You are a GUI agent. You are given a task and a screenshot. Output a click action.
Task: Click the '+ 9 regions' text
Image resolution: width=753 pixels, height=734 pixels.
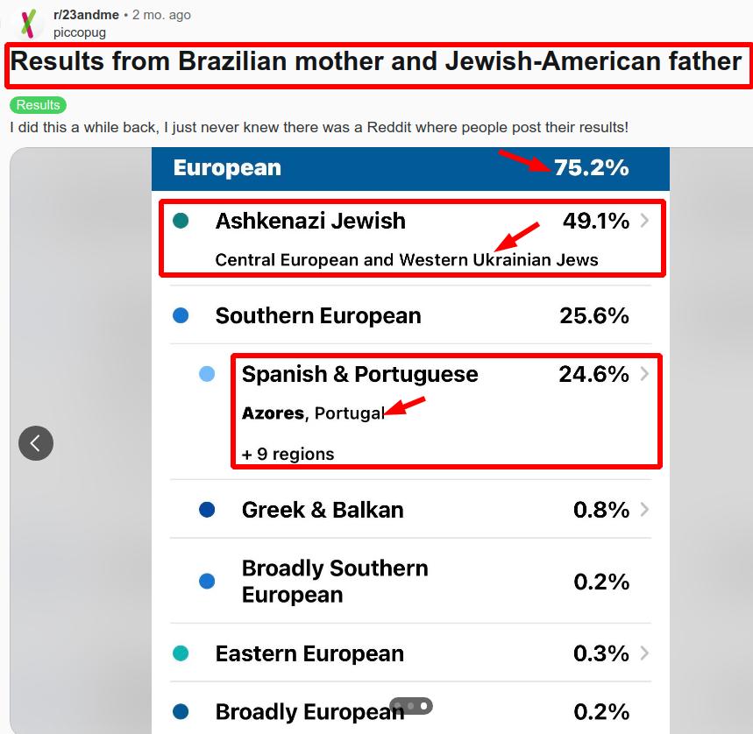click(288, 454)
